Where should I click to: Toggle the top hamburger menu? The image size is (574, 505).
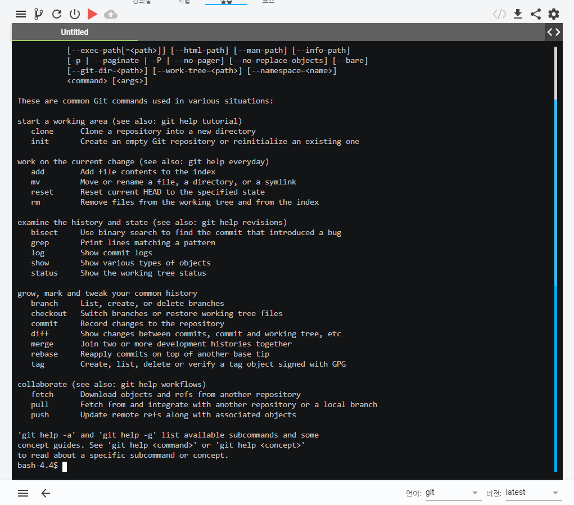coord(21,14)
